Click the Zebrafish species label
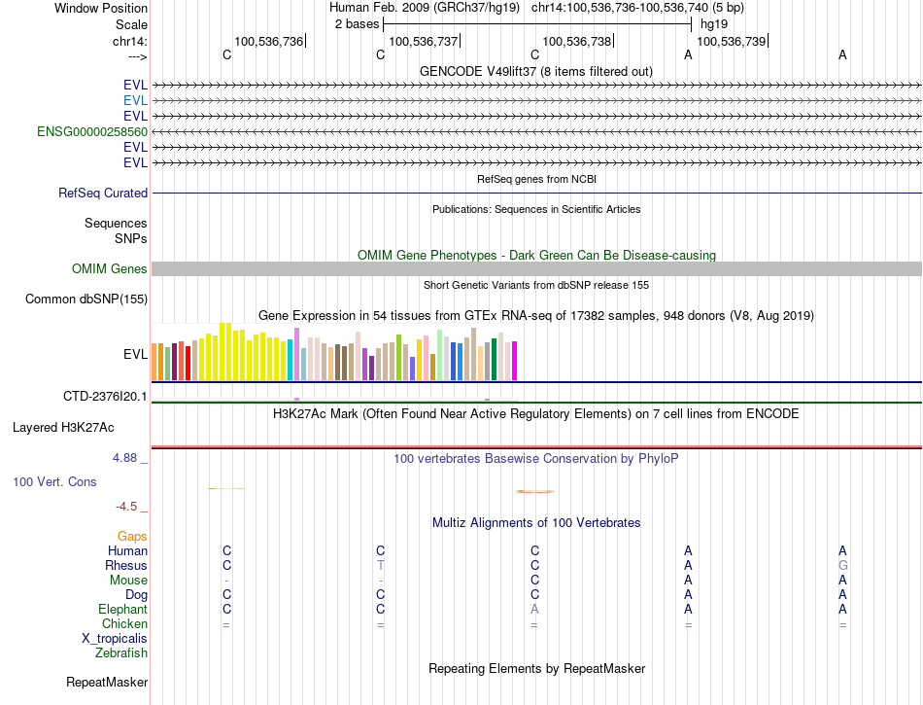 [121, 653]
